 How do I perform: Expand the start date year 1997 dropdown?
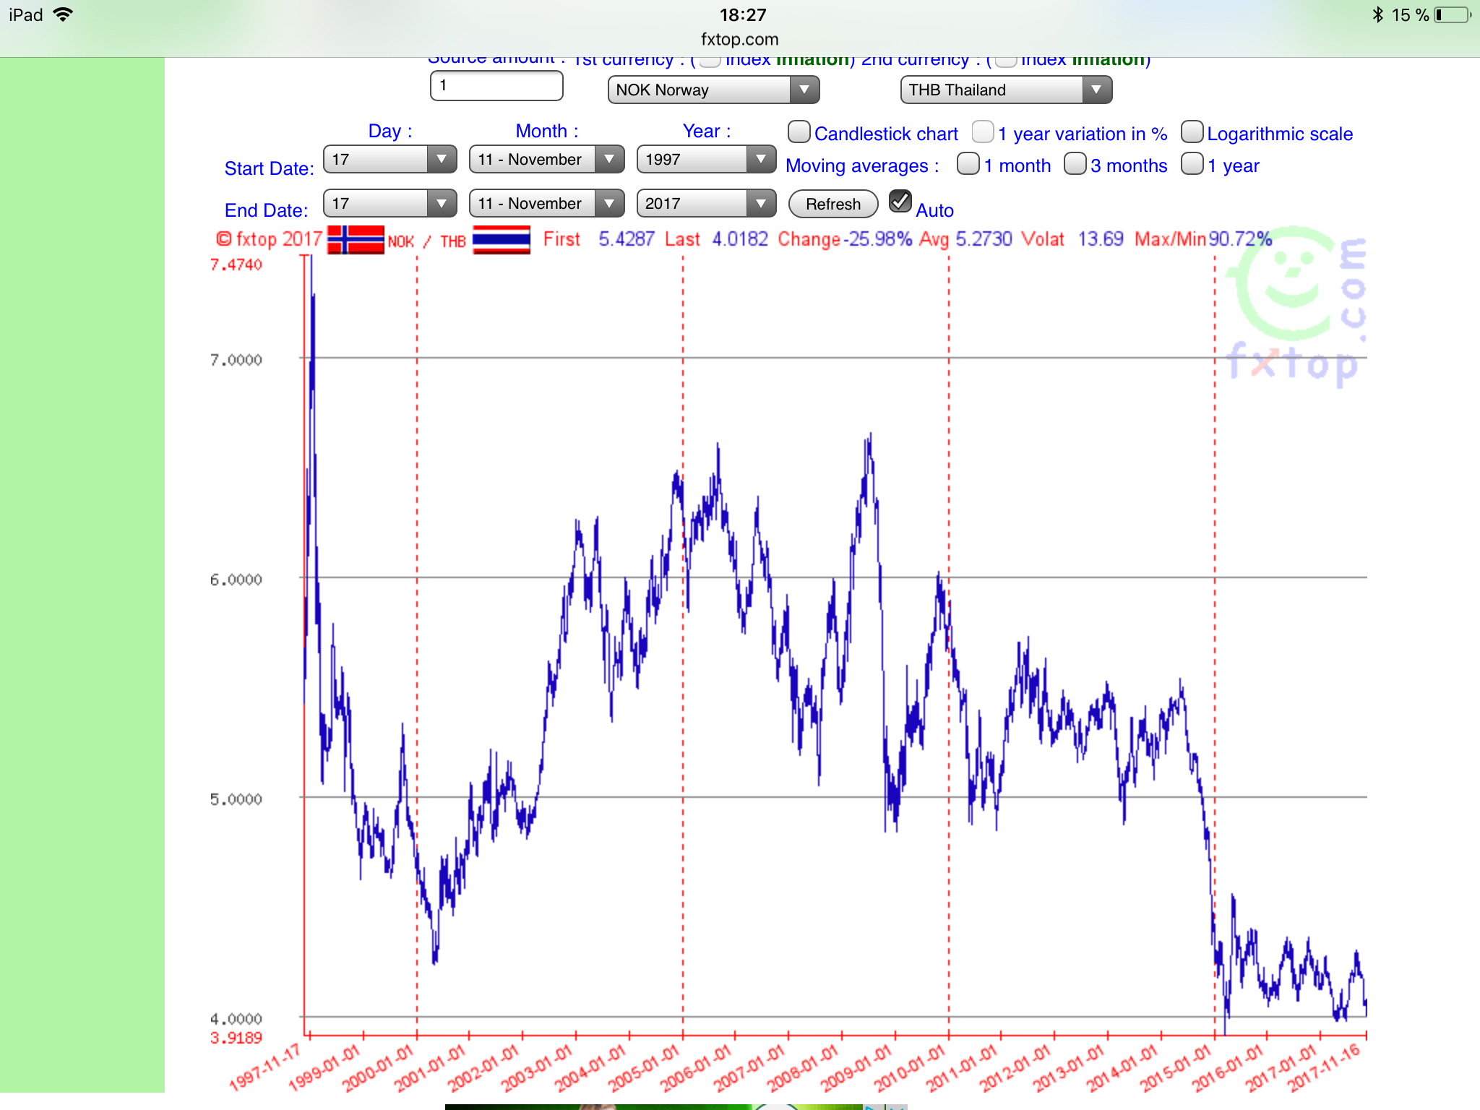coord(705,159)
